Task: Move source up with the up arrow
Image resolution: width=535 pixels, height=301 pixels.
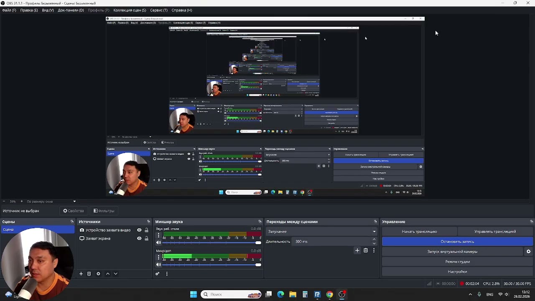Action: coord(107,274)
